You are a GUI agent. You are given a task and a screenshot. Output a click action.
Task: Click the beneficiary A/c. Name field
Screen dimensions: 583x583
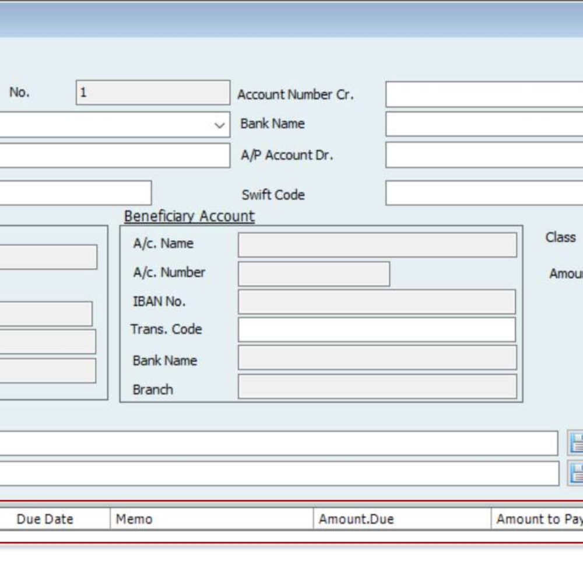click(x=377, y=245)
